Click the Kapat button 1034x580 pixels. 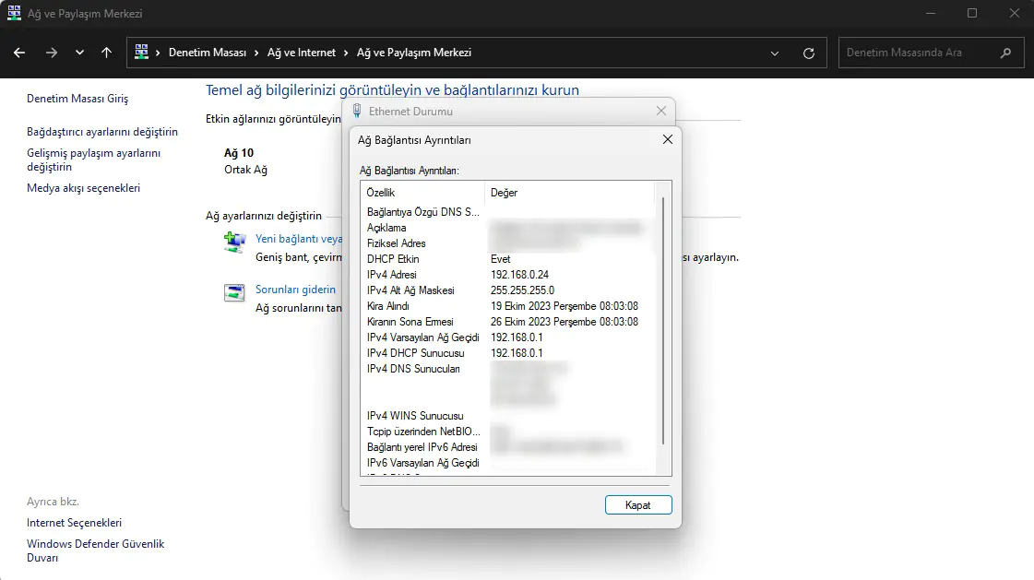638,504
